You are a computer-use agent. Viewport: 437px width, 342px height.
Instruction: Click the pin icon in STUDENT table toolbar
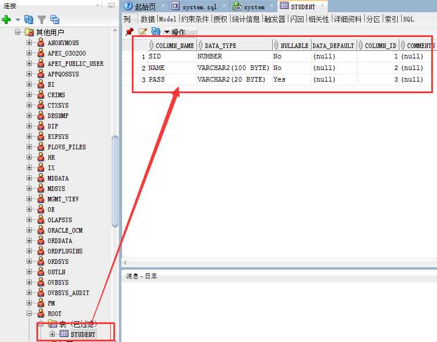(x=129, y=32)
